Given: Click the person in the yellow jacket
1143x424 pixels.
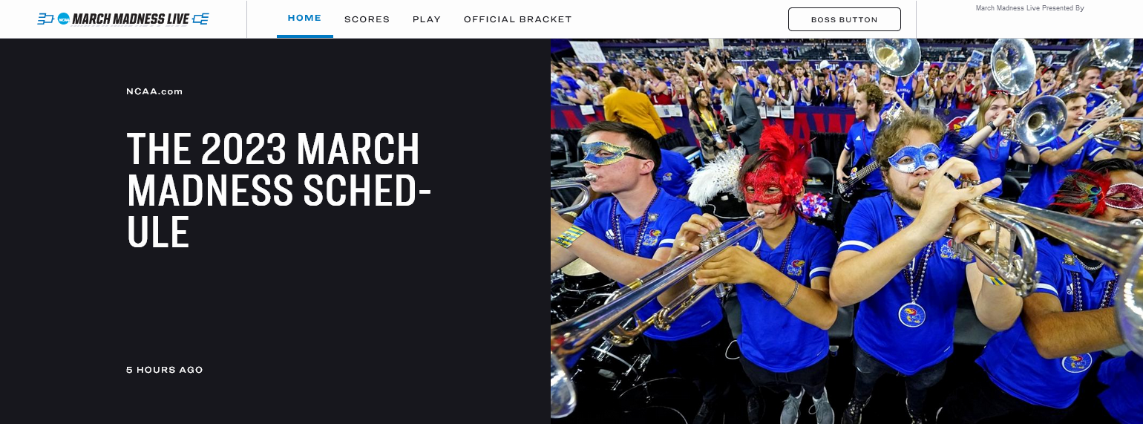Looking at the screenshot, I should click(633, 106).
